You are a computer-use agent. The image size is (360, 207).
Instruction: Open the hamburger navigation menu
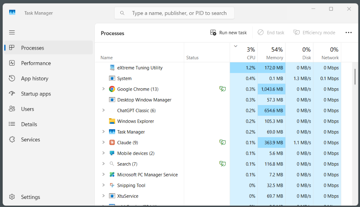pos(12,32)
